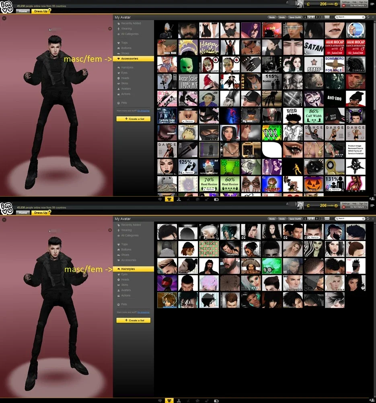The height and width of the screenshot is (403, 376).
Task: Select close-up avatar view toggle in Accessories window
Action: point(317,17)
